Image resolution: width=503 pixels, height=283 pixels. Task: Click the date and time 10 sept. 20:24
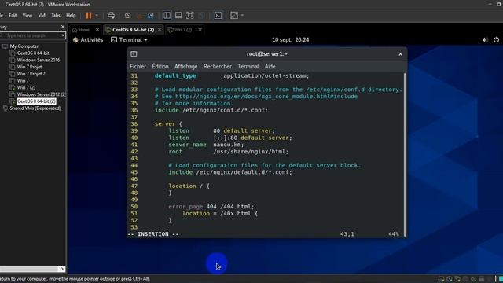click(290, 40)
